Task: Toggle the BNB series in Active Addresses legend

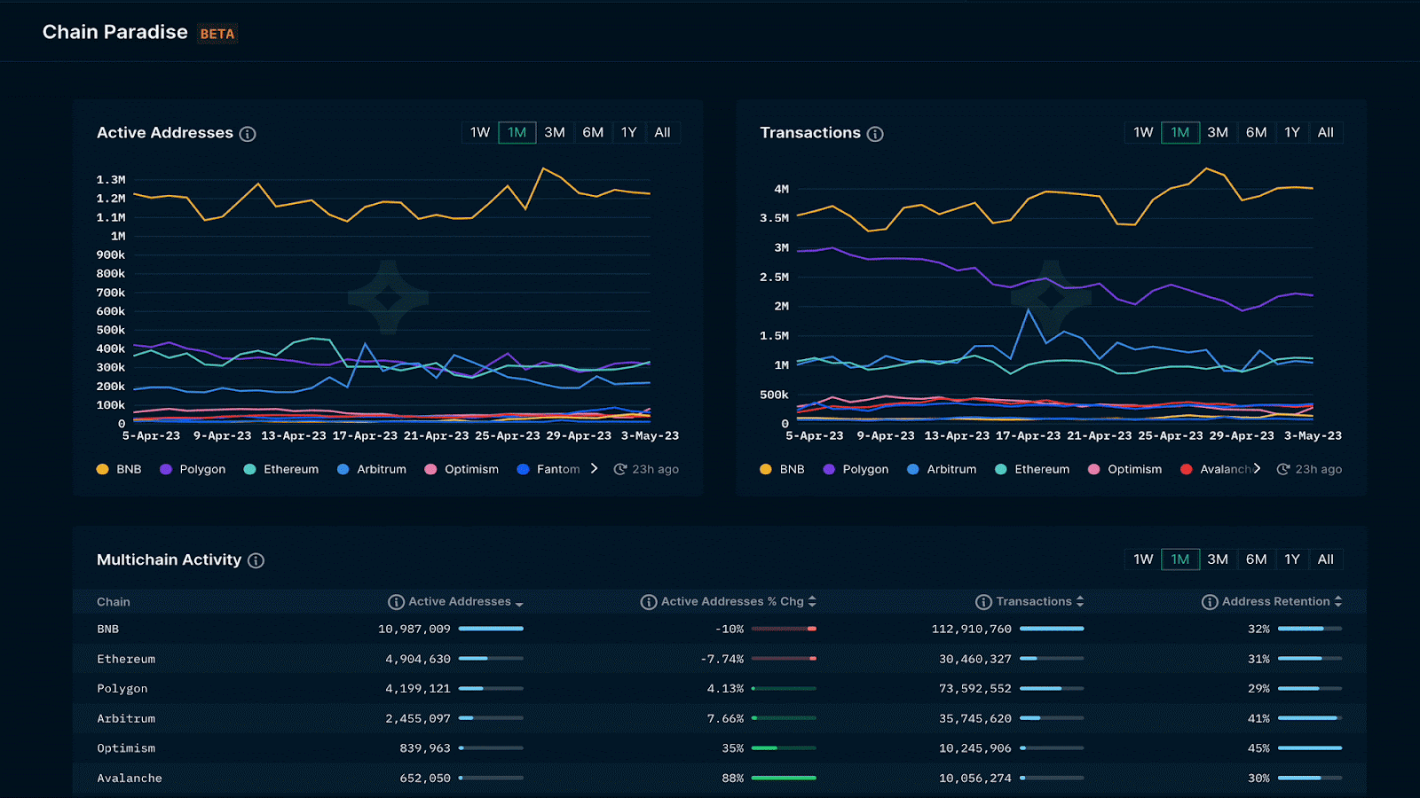Action: tap(118, 469)
